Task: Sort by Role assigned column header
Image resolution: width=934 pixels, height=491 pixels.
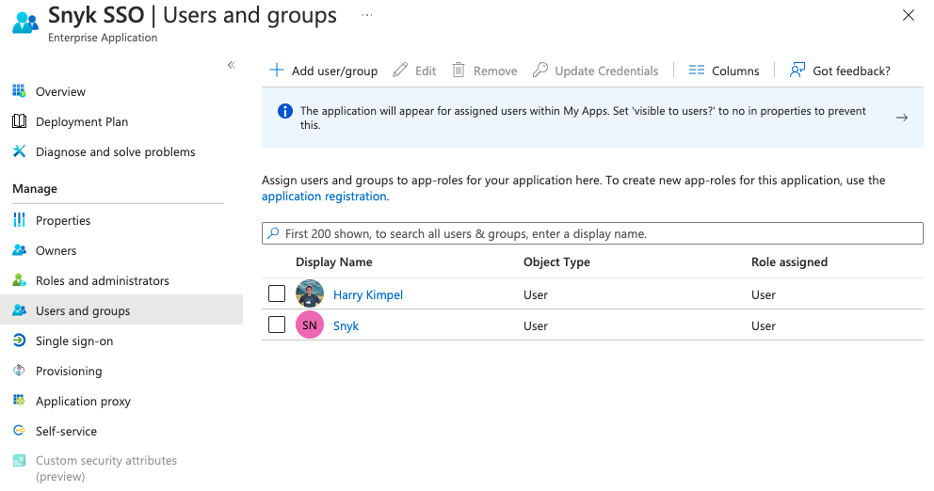Action: 789,261
